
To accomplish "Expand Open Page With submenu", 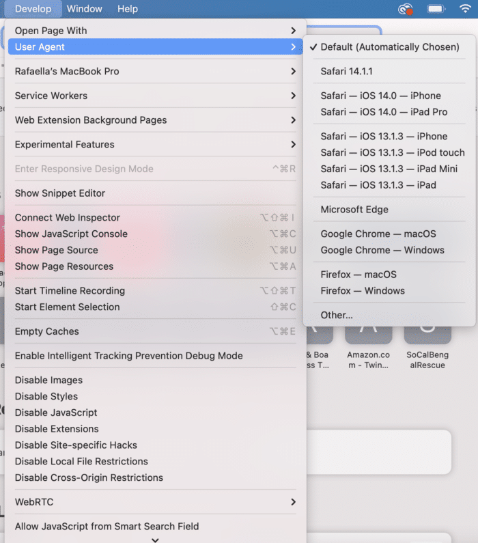I will click(x=156, y=31).
